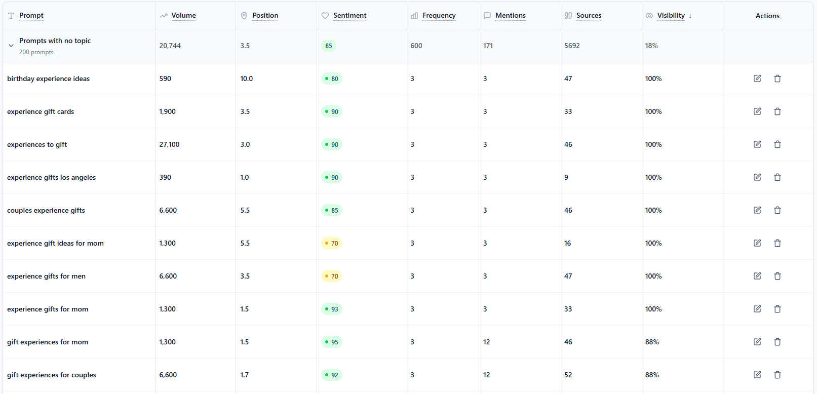This screenshot has height=394, width=817.
Task: Click position value 10.0 for birthday experience ideas
Action: (x=247, y=78)
